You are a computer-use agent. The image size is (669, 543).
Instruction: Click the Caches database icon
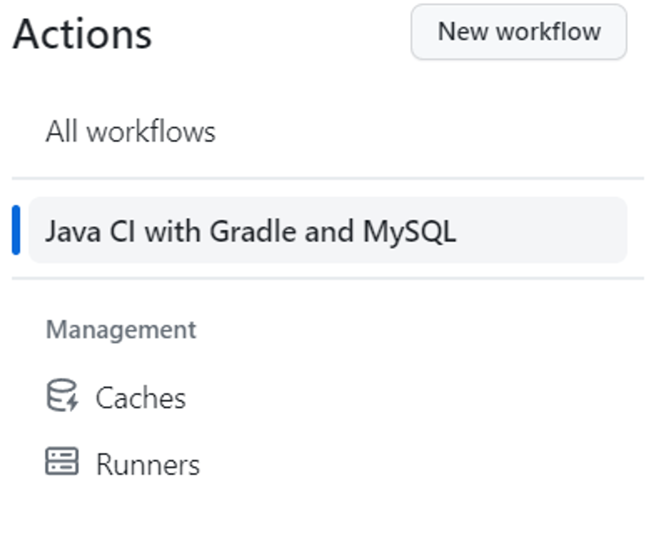[x=62, y=395]
